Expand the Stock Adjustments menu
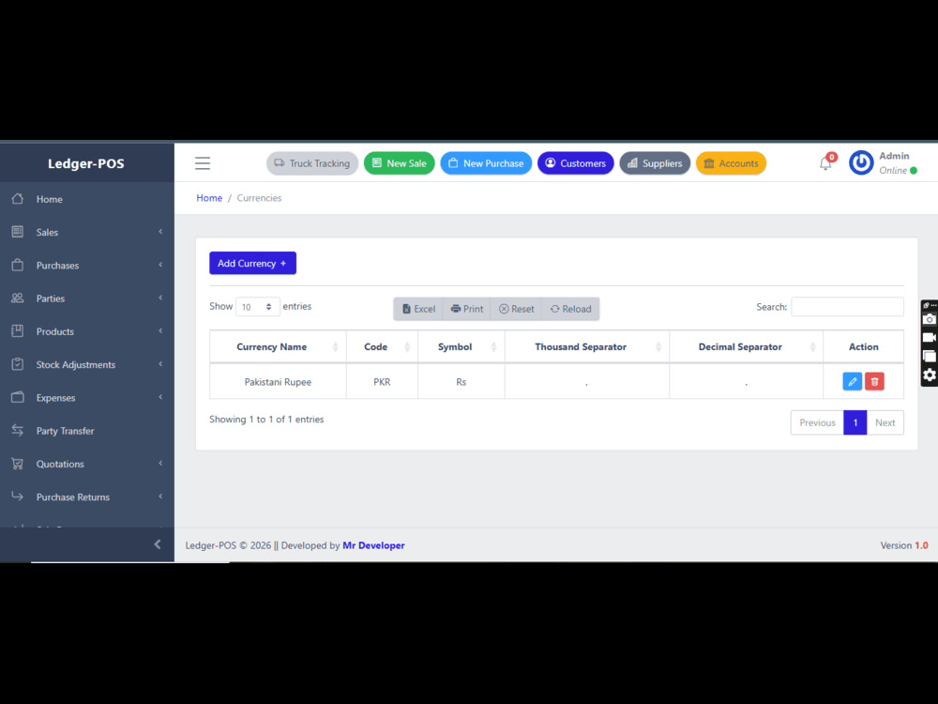The image size is (938, 704). (x=86, y=364)
